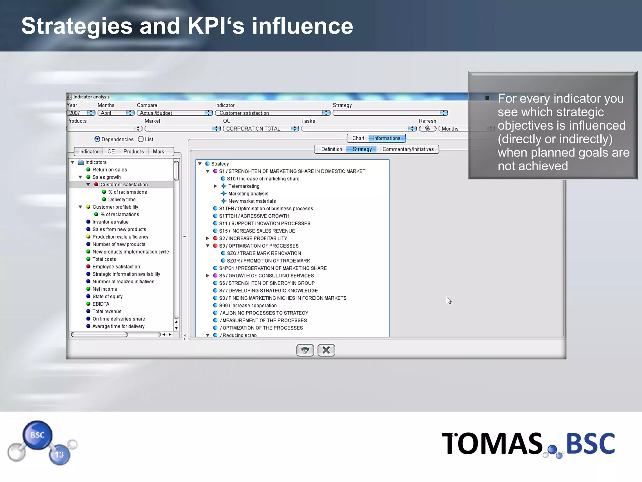642x482 pixels.
Task: Click the green dot of Net income
Action: (88, 289)
